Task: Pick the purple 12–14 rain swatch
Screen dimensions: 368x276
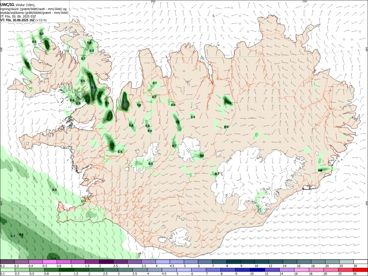Action: click(x=272, y=270)
